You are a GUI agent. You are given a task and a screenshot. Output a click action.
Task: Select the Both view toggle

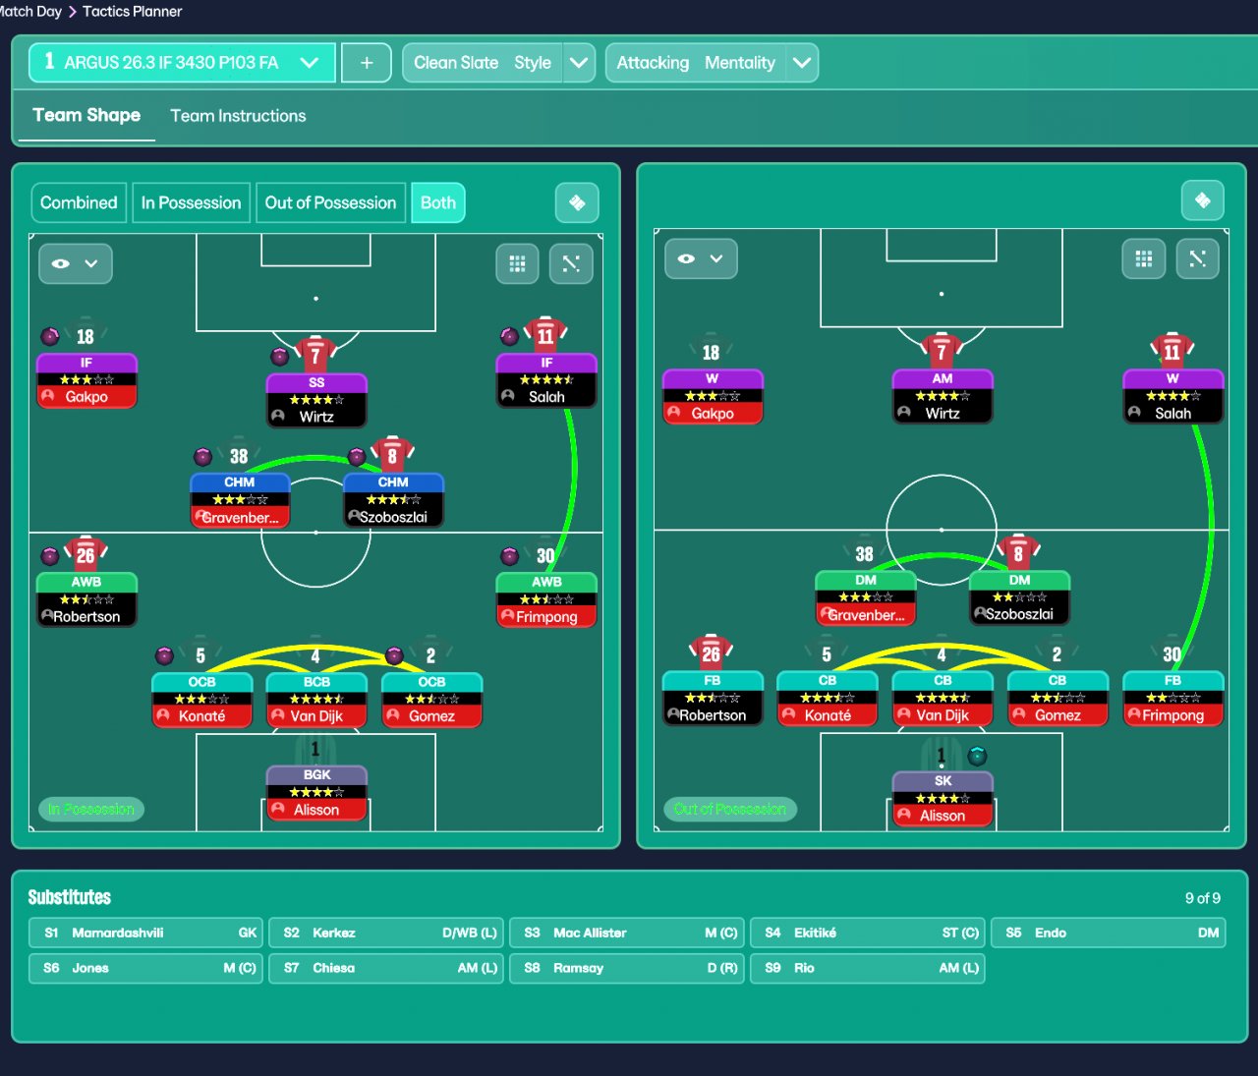438,202
